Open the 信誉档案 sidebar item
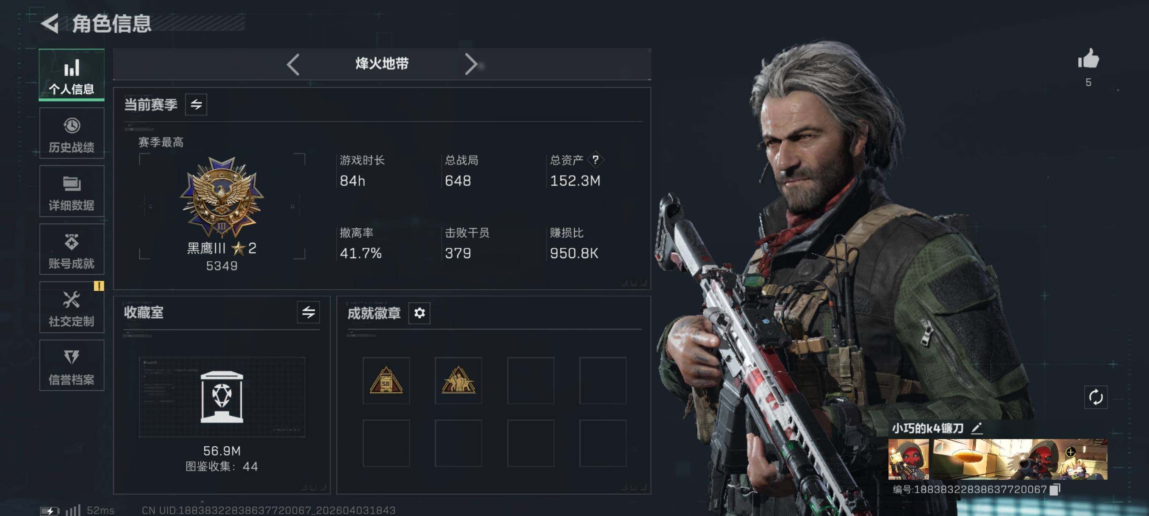 [72, 365]
